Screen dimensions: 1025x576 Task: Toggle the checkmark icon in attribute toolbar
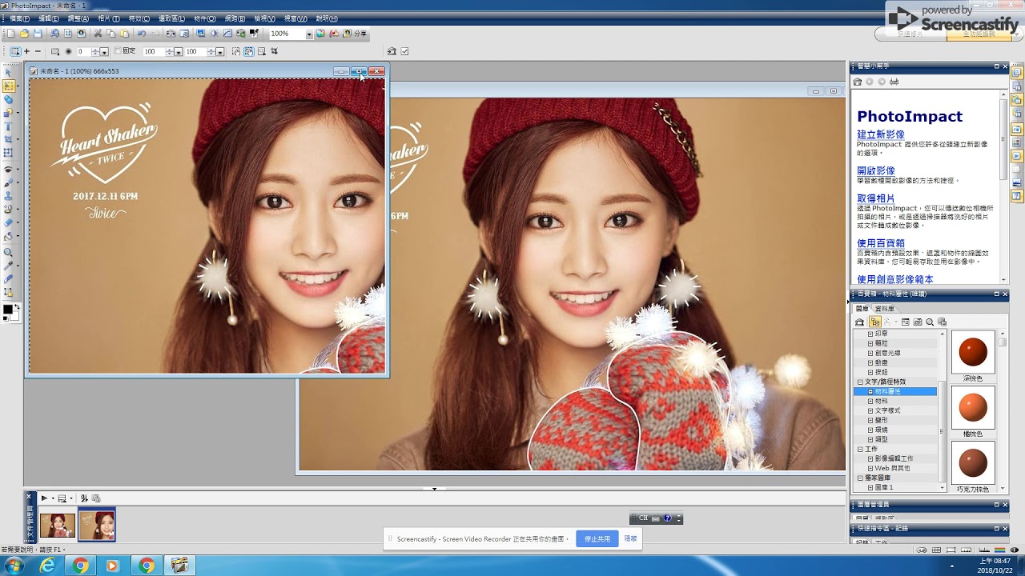(x=404, y=51)
